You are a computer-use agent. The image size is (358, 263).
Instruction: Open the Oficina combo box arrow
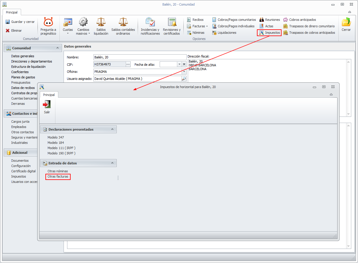click(x=184, y=71)
